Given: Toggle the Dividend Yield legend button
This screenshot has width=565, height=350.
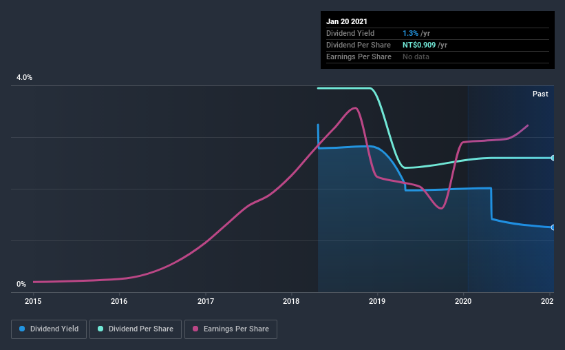Looking at the screenshot, I should (x=49, y=329).
